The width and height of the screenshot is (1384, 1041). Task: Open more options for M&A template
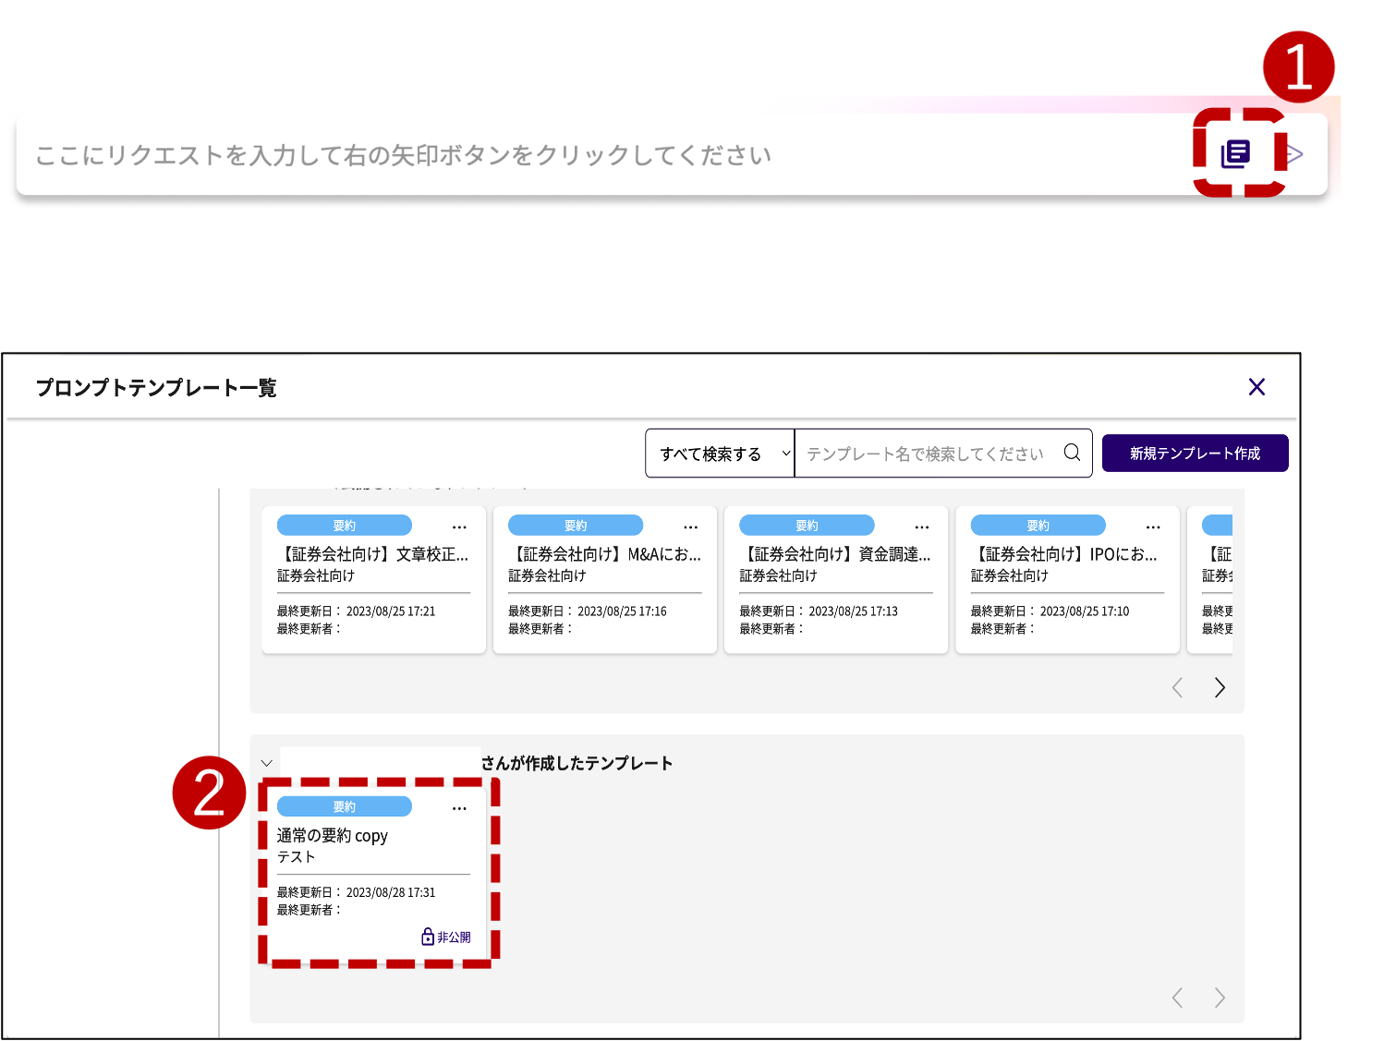tap(690, 527)
